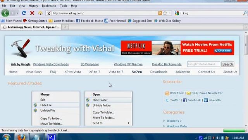Expand the Windows Vista category arrow

click(x=164, y=126)
